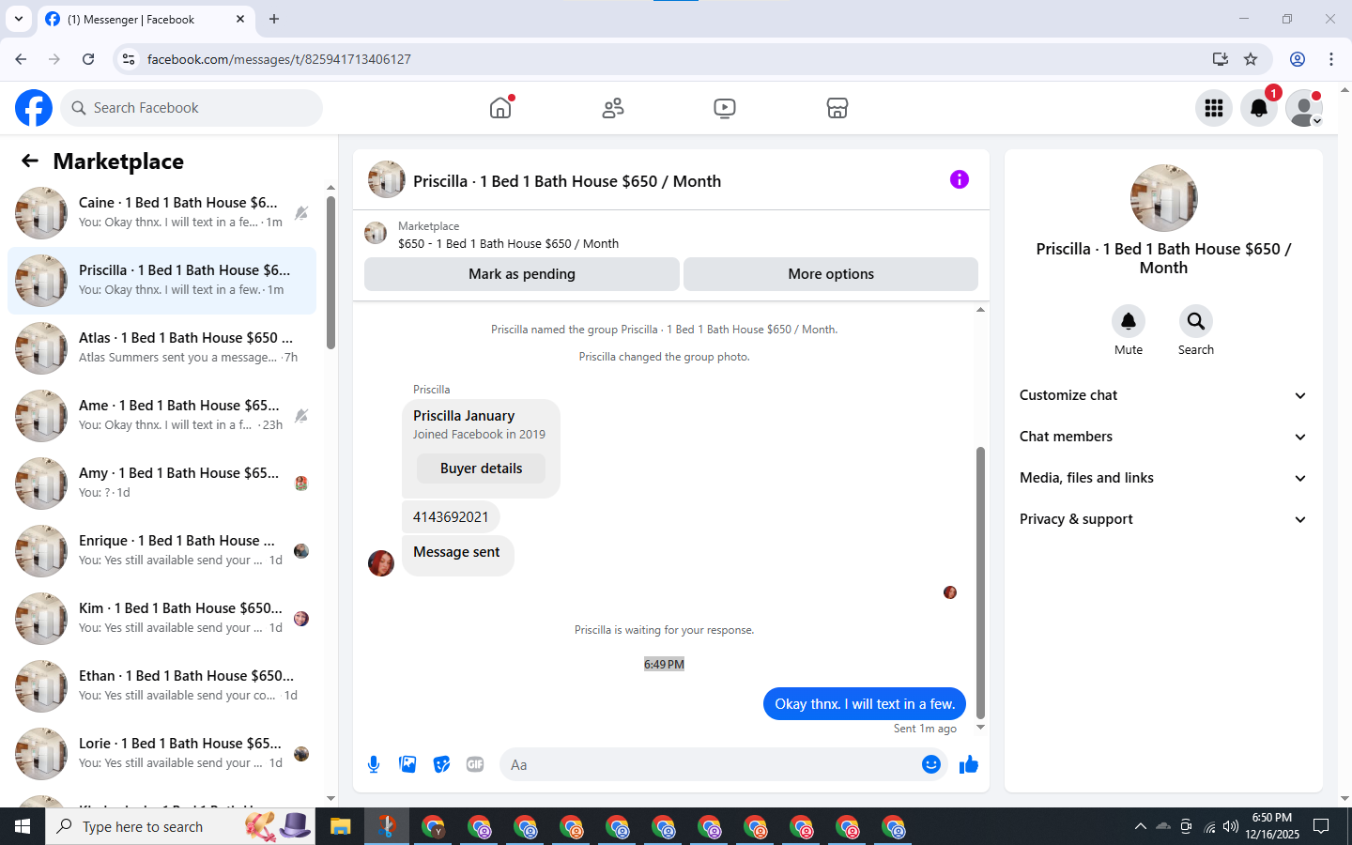This screenshot has width=1352, height=845.
Task: Click large listing photo in right panel
Action: click(x=1164, y=198)
